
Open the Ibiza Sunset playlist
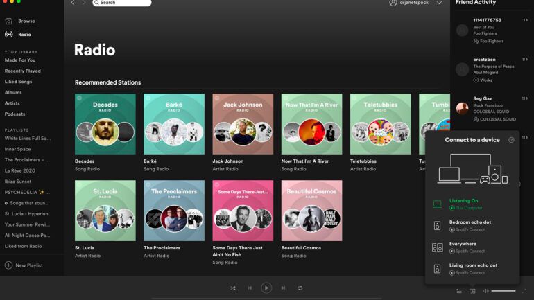19,182
